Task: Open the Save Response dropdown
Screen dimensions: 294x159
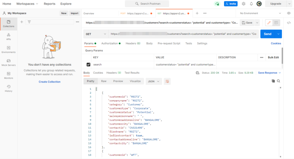Action: coord(269,73)
